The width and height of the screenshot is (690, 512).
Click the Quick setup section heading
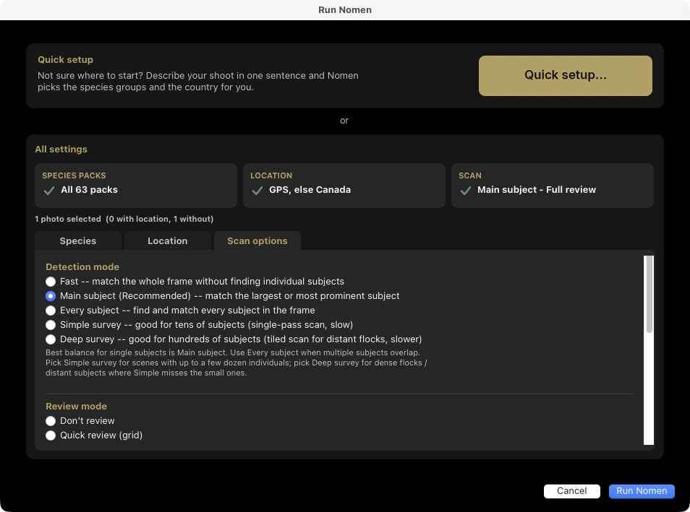click(x=65, y=59)
